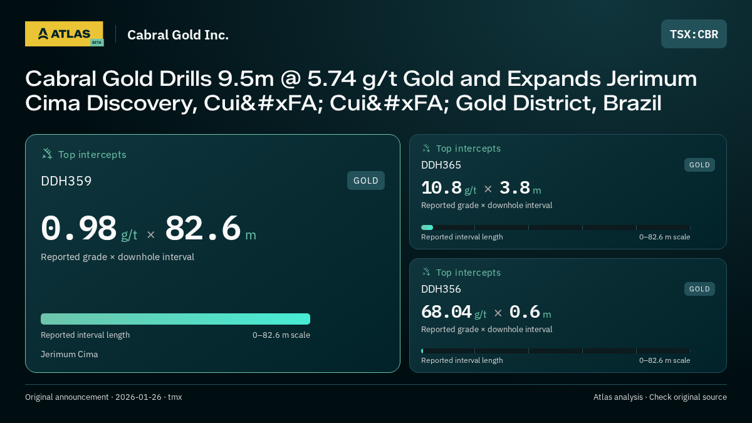
Task: Click the GOLD tag on the DDH359 card
Action: (366, 180)
